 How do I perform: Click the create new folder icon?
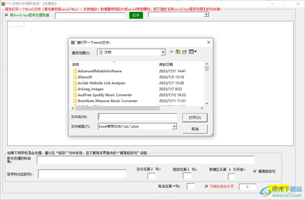(184, 51)
